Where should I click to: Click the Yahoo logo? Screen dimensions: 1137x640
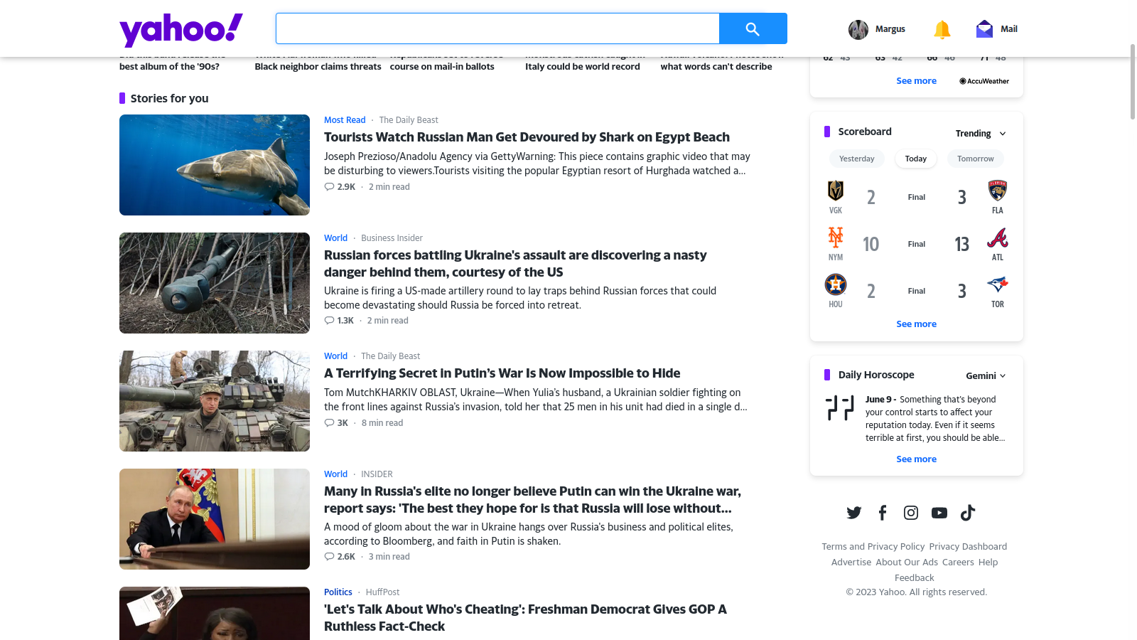pos(181,30)
